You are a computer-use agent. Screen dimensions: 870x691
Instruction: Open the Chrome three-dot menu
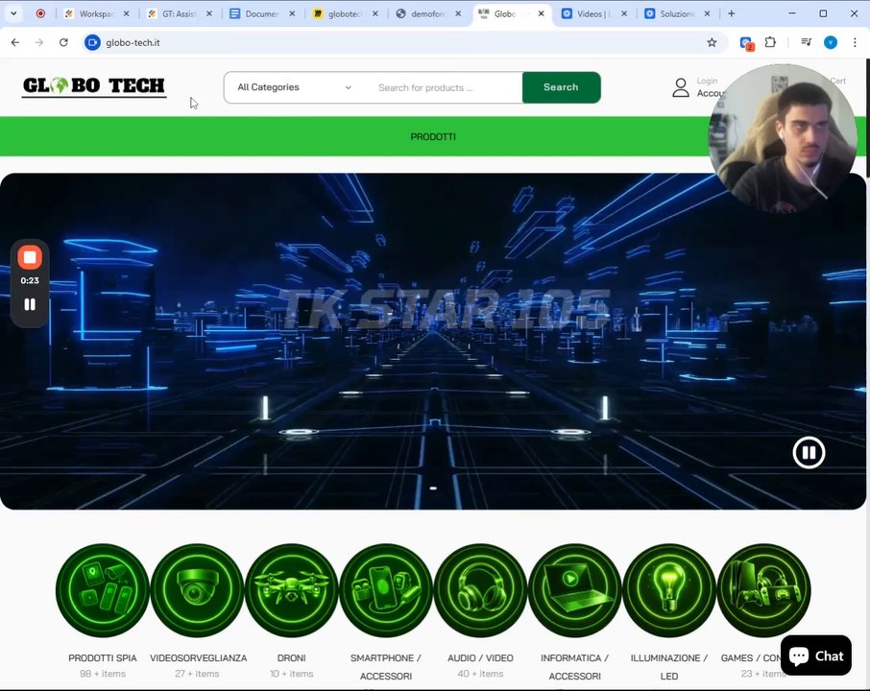click(855, 42)
